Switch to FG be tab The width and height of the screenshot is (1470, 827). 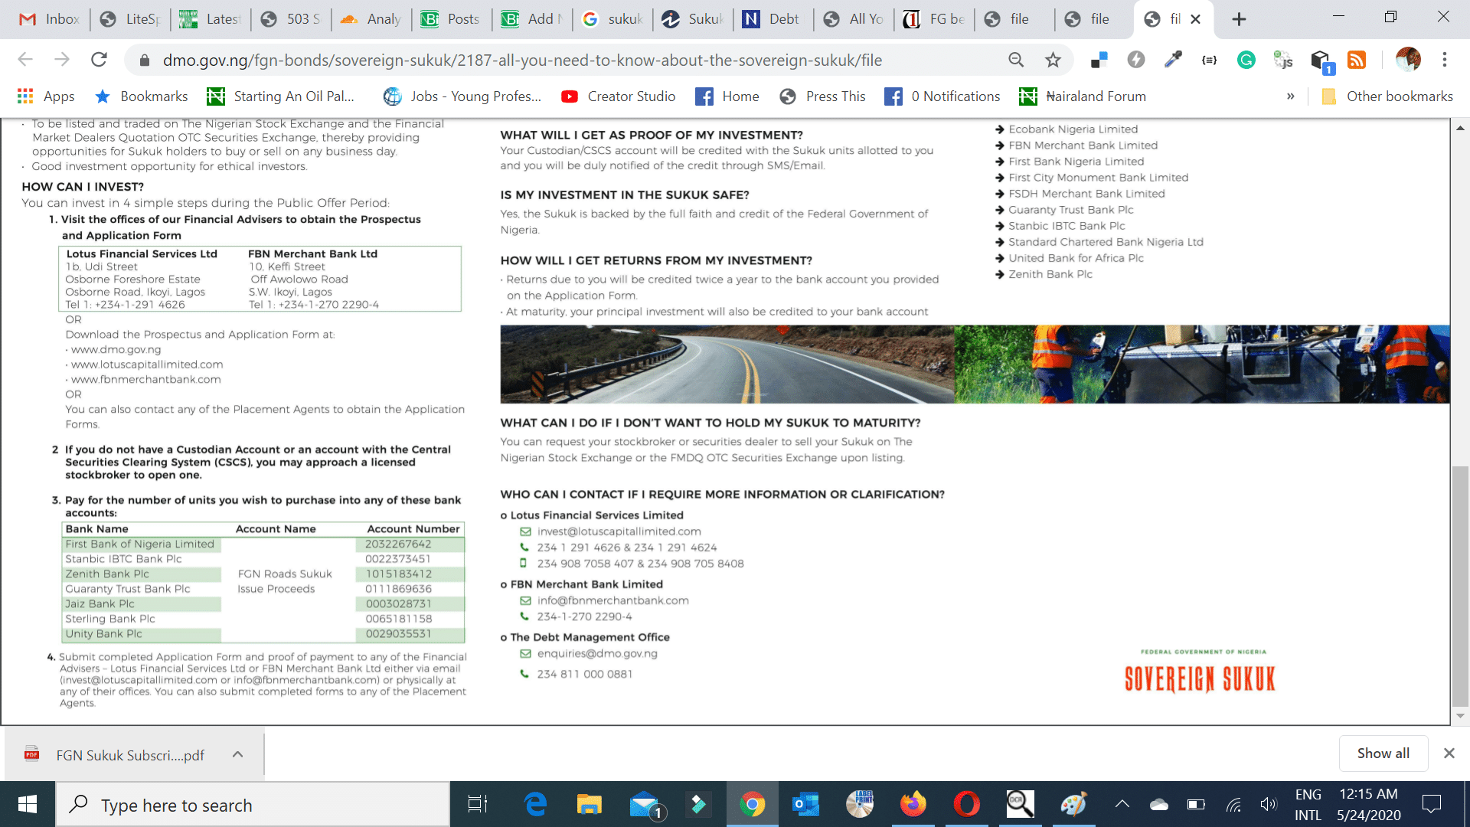(x=934, y=19)
